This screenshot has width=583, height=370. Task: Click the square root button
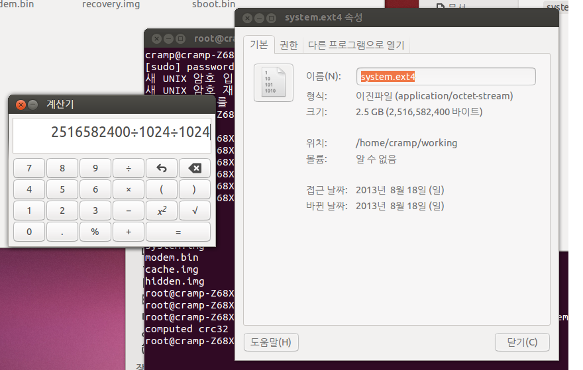pyautogui.click(x=195, y=210)
